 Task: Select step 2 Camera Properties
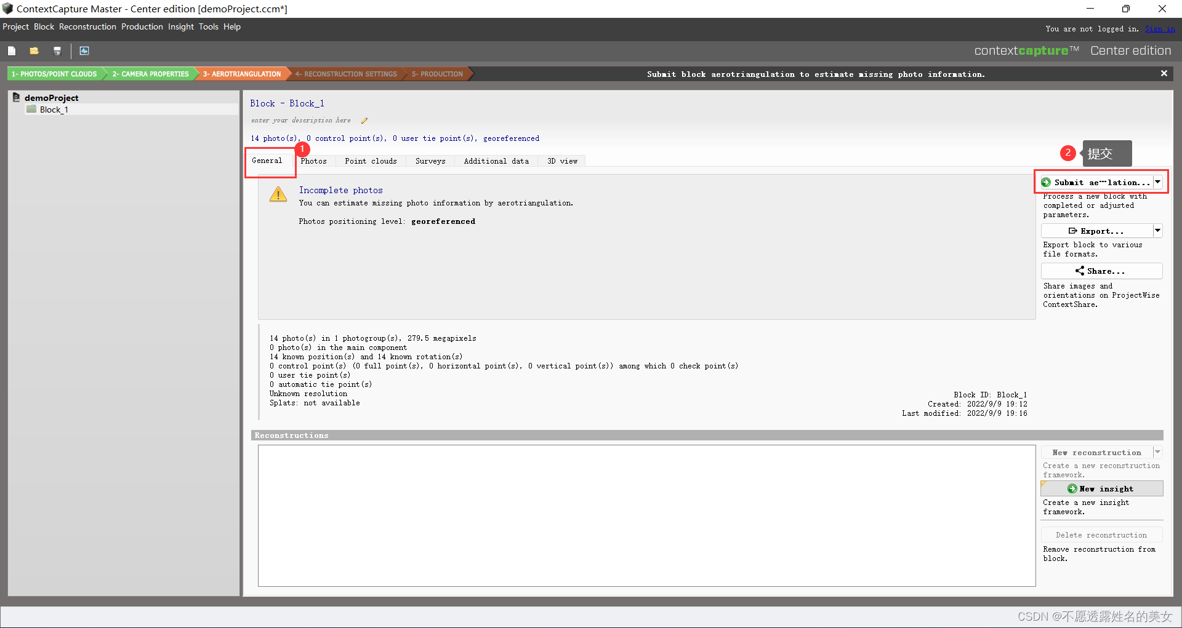[151, 74]
